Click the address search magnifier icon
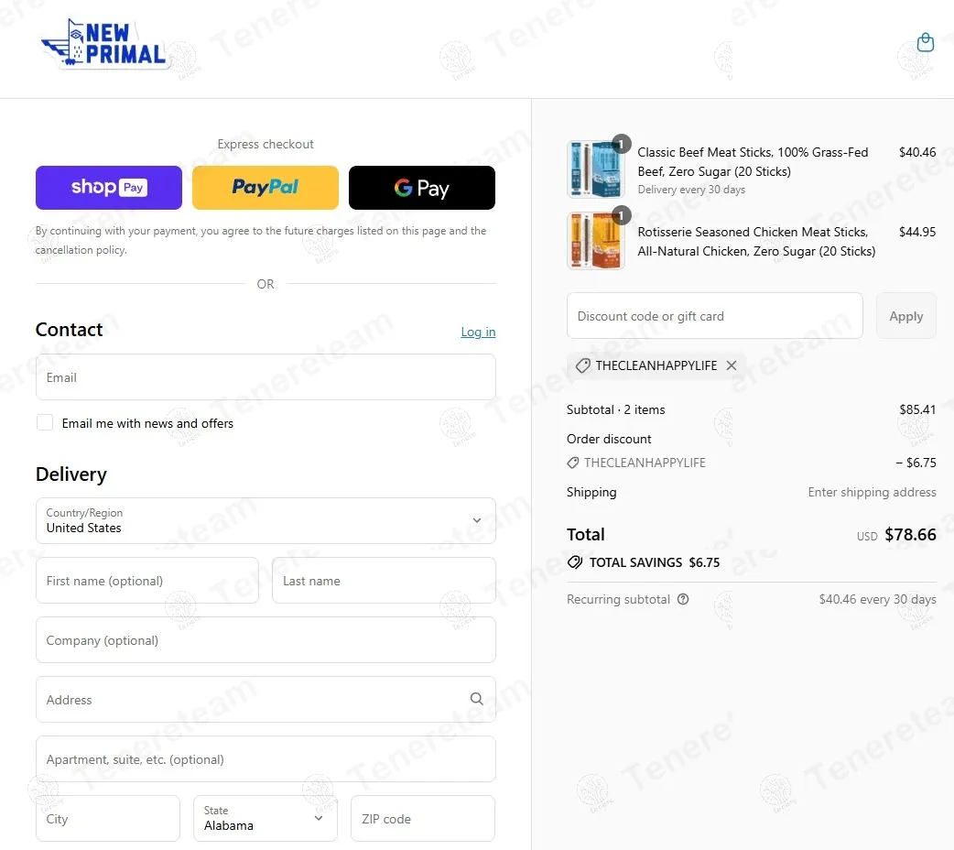Screen dimensions: 954x850 (x=476, y=699)
